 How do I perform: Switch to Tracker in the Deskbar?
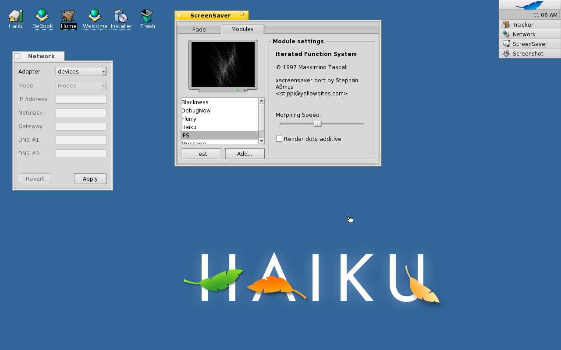click(530, 24)
